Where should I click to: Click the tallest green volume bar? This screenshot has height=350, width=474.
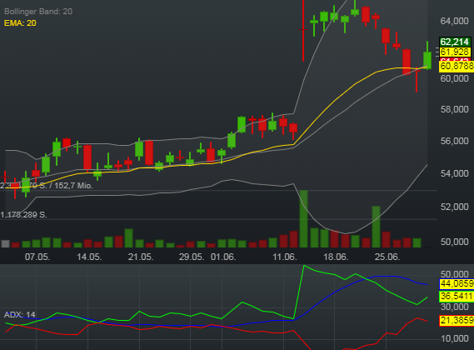pos(303,219)
